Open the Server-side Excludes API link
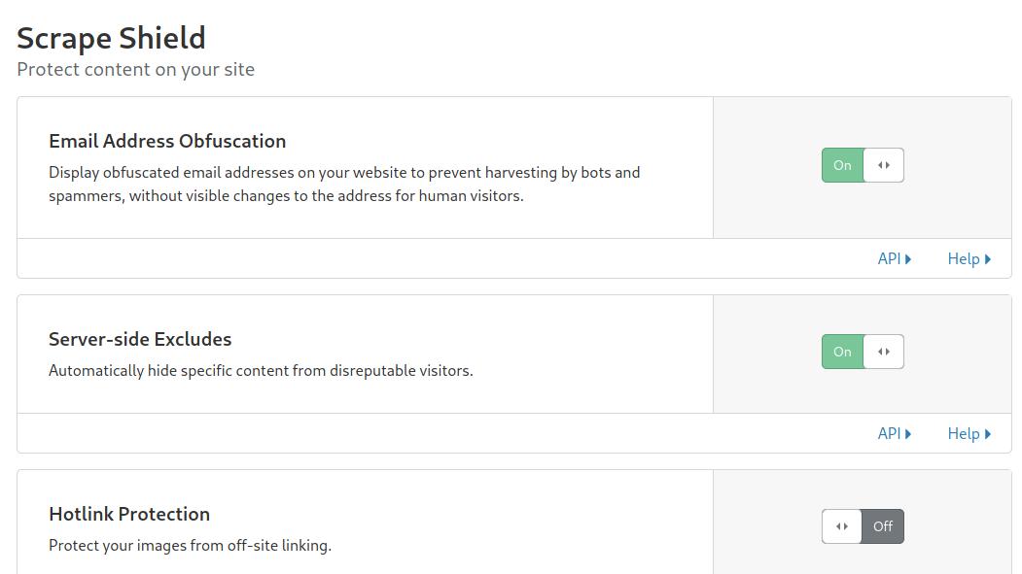 coord(888,433)
